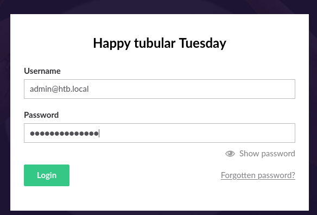Click the Happy tubular Tuesday heading
The width and height of the screenshot is (317, 215).
[x=160, y=43]
